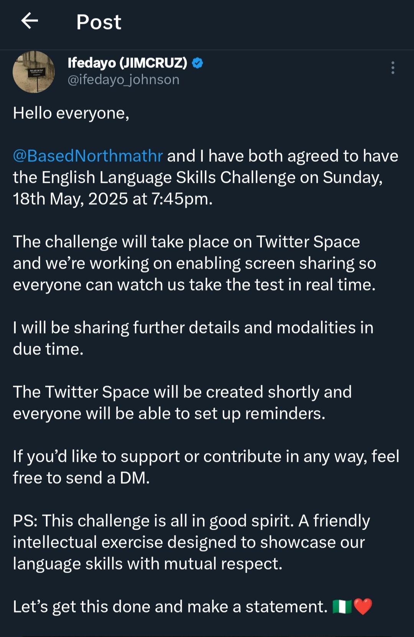Open the three-dot more options menu
The image size is (414, 637).
coord(393,67)
